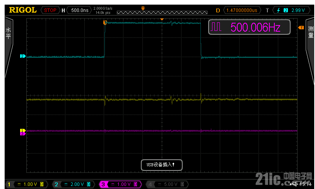
Task: Click channel 3 bandwidth limit B icon
Action: (135, 184)
